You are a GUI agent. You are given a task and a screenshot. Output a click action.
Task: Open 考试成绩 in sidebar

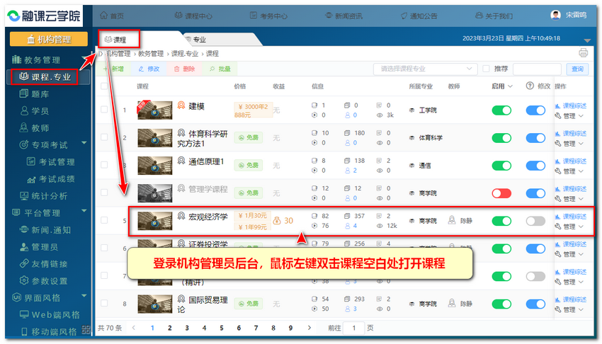click(x=51, y=179)
